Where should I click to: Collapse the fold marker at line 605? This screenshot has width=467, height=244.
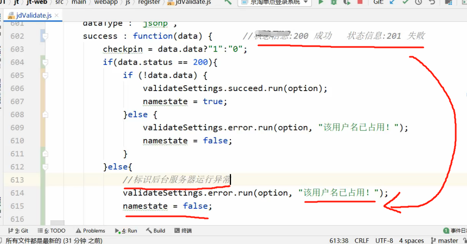pos(45,75)
